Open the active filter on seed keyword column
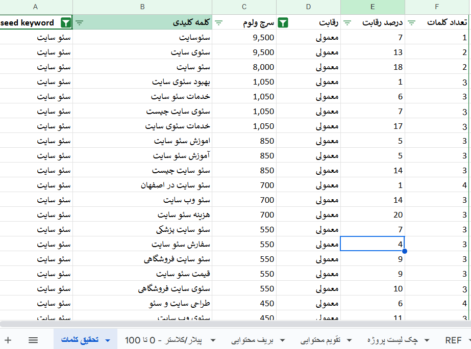 tap(66, 22)
